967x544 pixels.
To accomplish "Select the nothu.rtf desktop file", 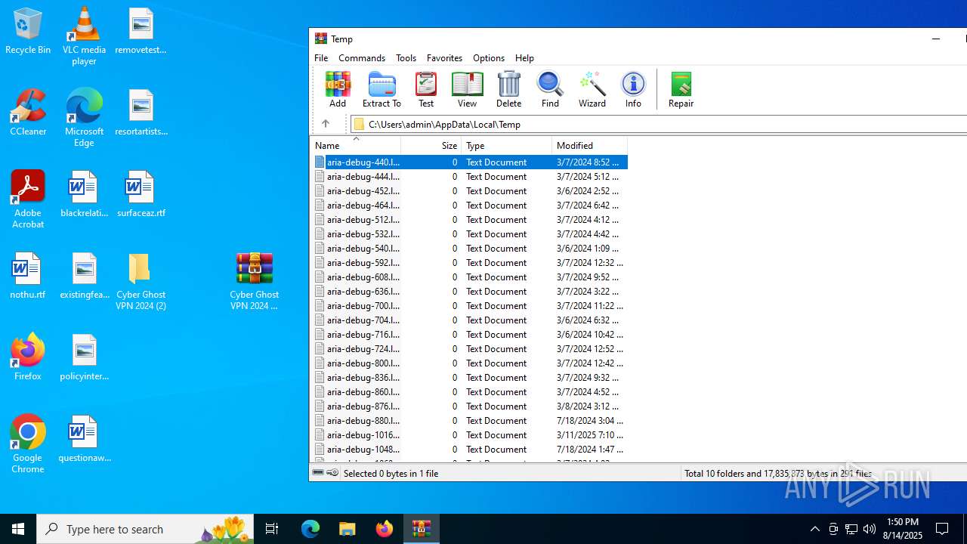I will pos(28,276).
